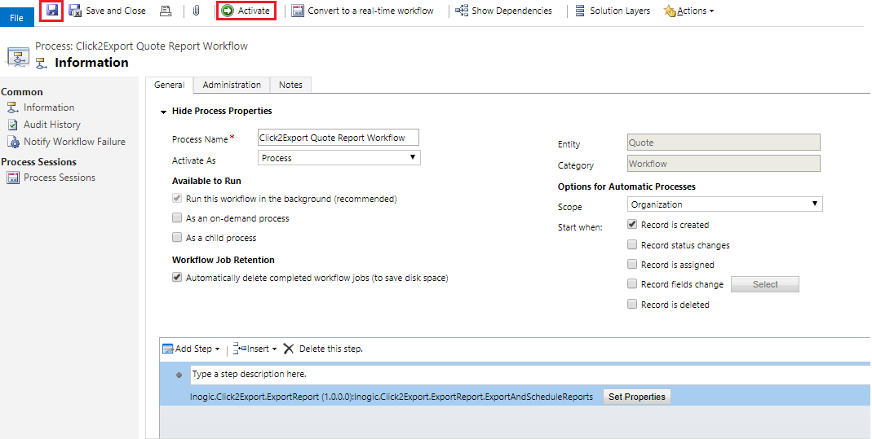Open the Actions dropdown menu
The image size is (872, 439).
point(689,11)
